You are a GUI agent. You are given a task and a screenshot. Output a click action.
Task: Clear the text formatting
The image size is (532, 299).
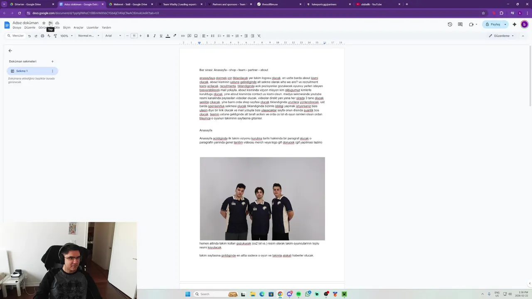259,36
